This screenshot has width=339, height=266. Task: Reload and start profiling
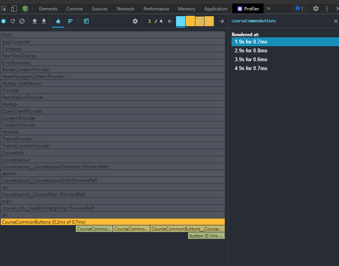coord(13,21)
